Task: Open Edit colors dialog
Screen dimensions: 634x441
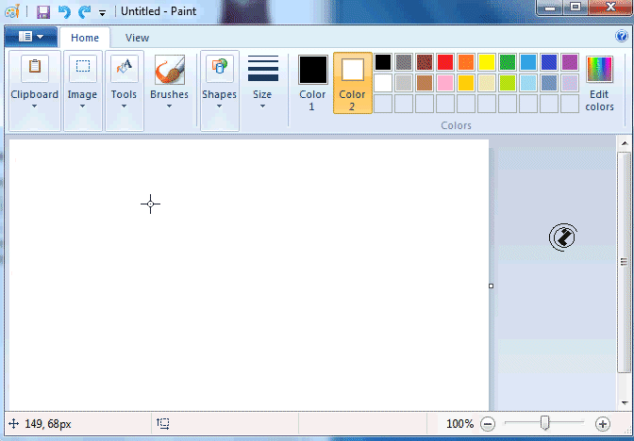Action: coord(599,83)
